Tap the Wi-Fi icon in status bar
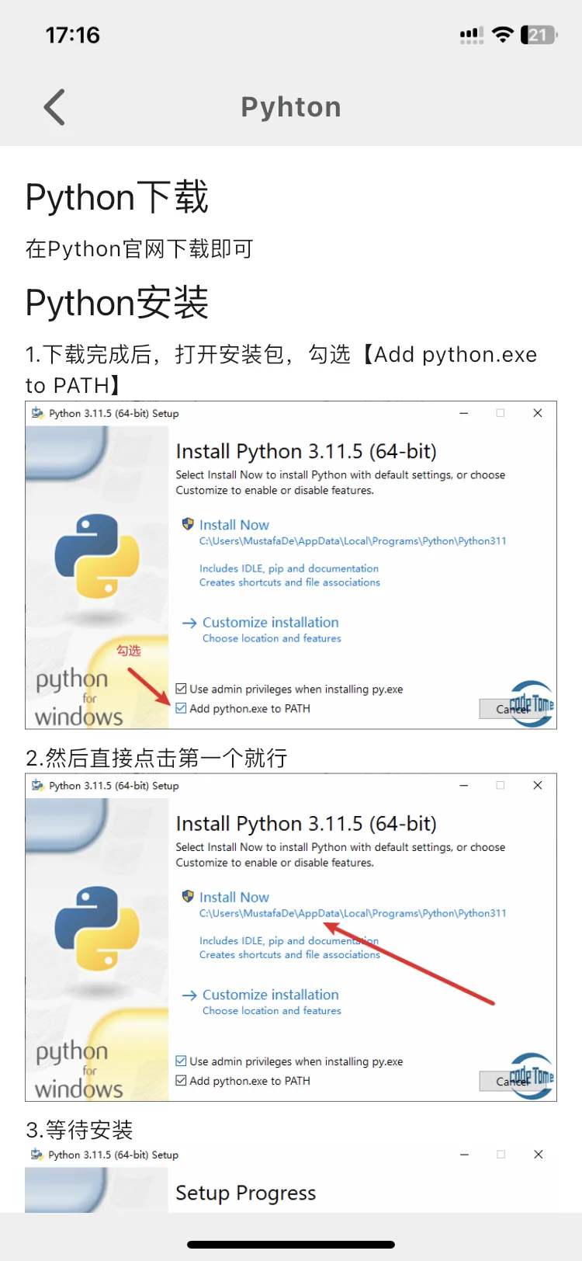Viewport: 582px width, 1261px height. (503, 35)
